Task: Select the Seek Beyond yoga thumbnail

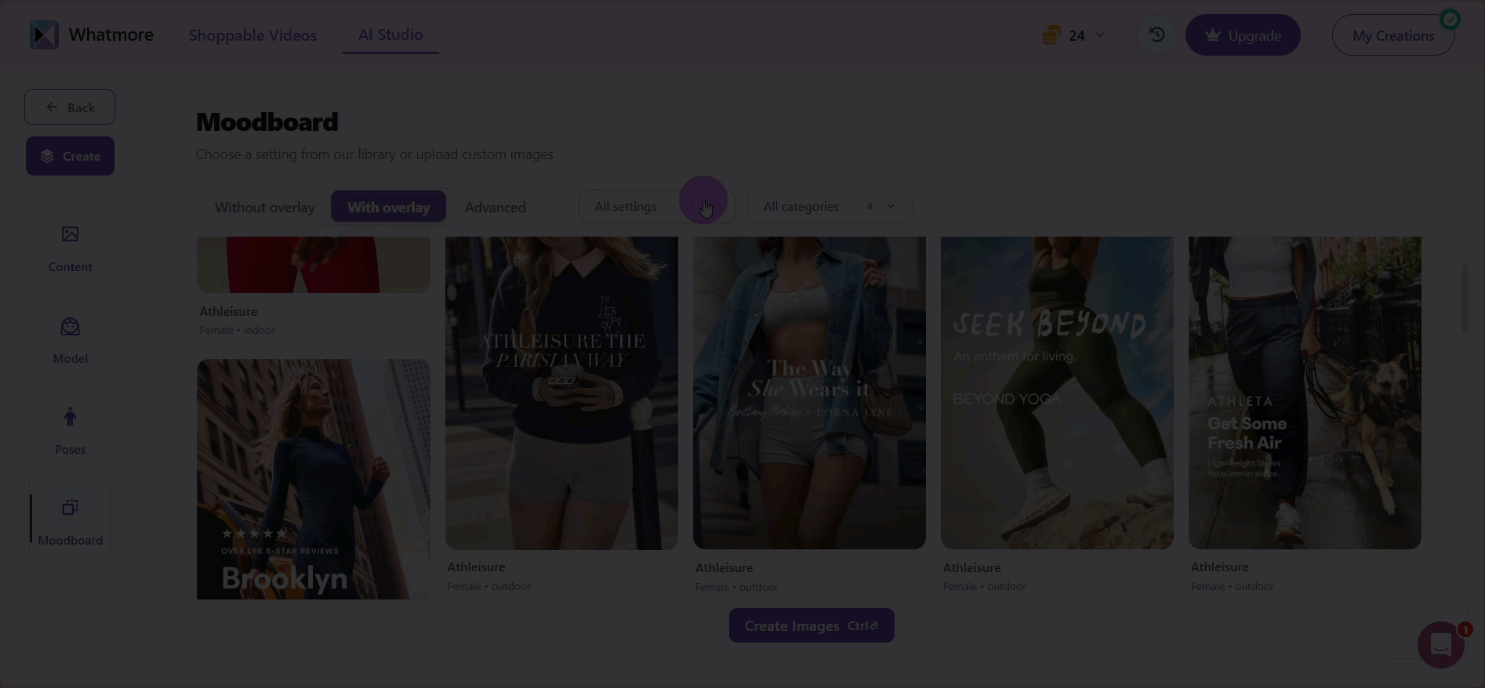Action: [1056, 392]
